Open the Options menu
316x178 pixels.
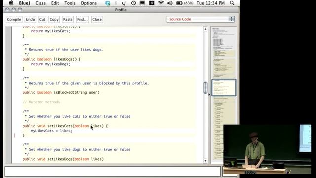[89, 3]
